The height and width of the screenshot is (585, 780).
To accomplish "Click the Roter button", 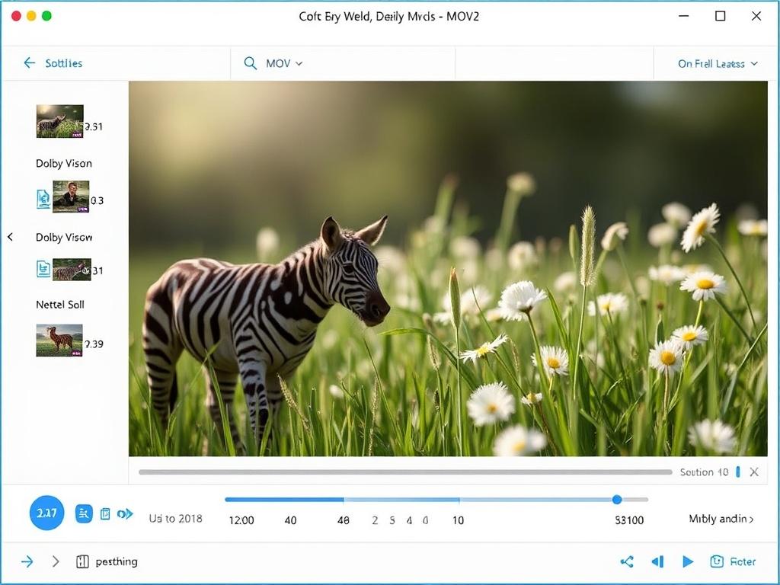I will point(733,561).
